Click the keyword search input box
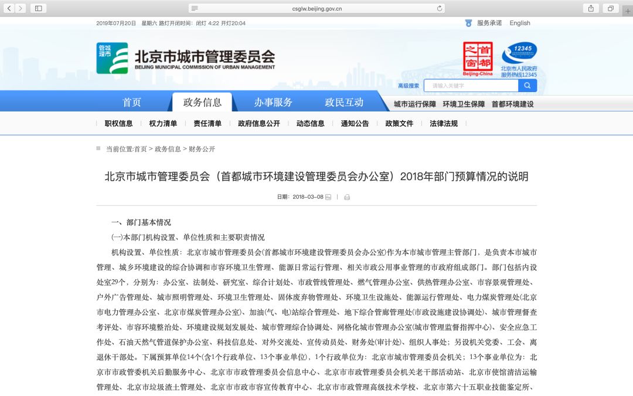633x396 pixels. pyautogui.click(x=471, y=86)
